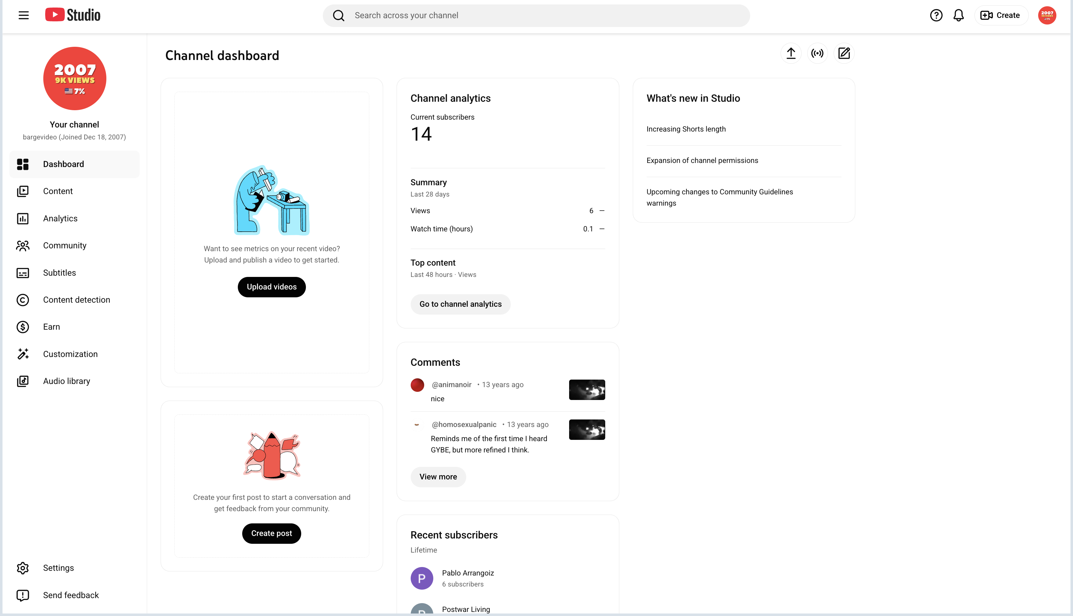The image size is (1073, 616).
Task: Click the large channel profile picture
Action: pyautogui.click(x=74, y=78)
